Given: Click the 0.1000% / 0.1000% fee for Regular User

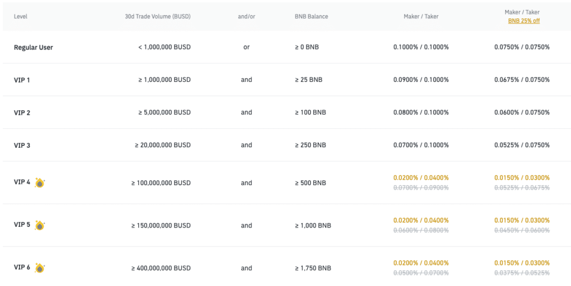Looking at the screenshot, I should click(421, 47).
